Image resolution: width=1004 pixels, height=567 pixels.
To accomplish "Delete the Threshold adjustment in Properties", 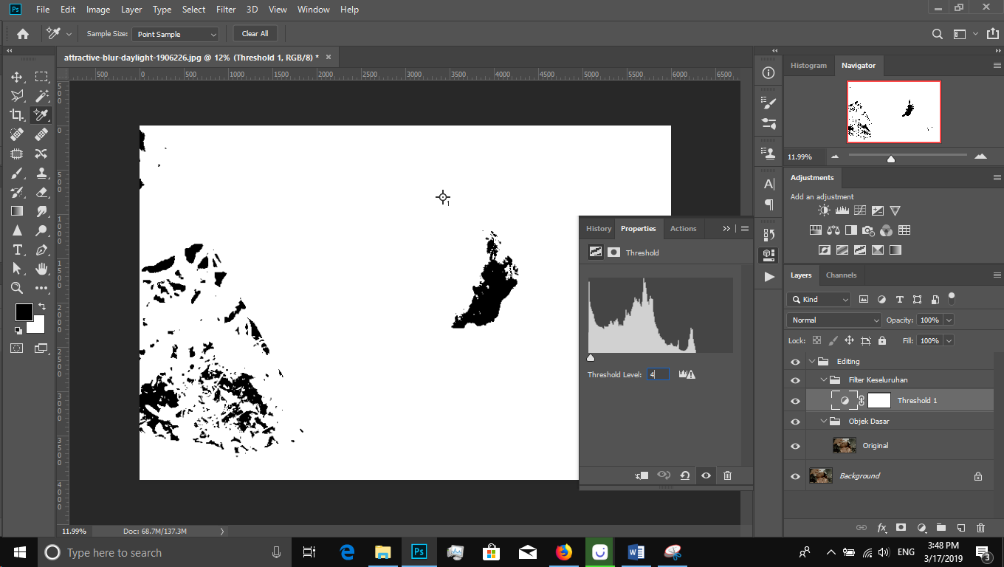I will (727, 475).
